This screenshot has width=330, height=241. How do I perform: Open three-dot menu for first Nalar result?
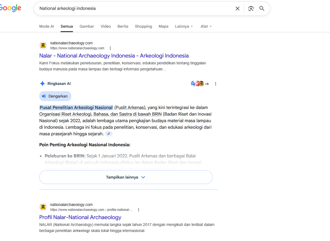(110, 48)
